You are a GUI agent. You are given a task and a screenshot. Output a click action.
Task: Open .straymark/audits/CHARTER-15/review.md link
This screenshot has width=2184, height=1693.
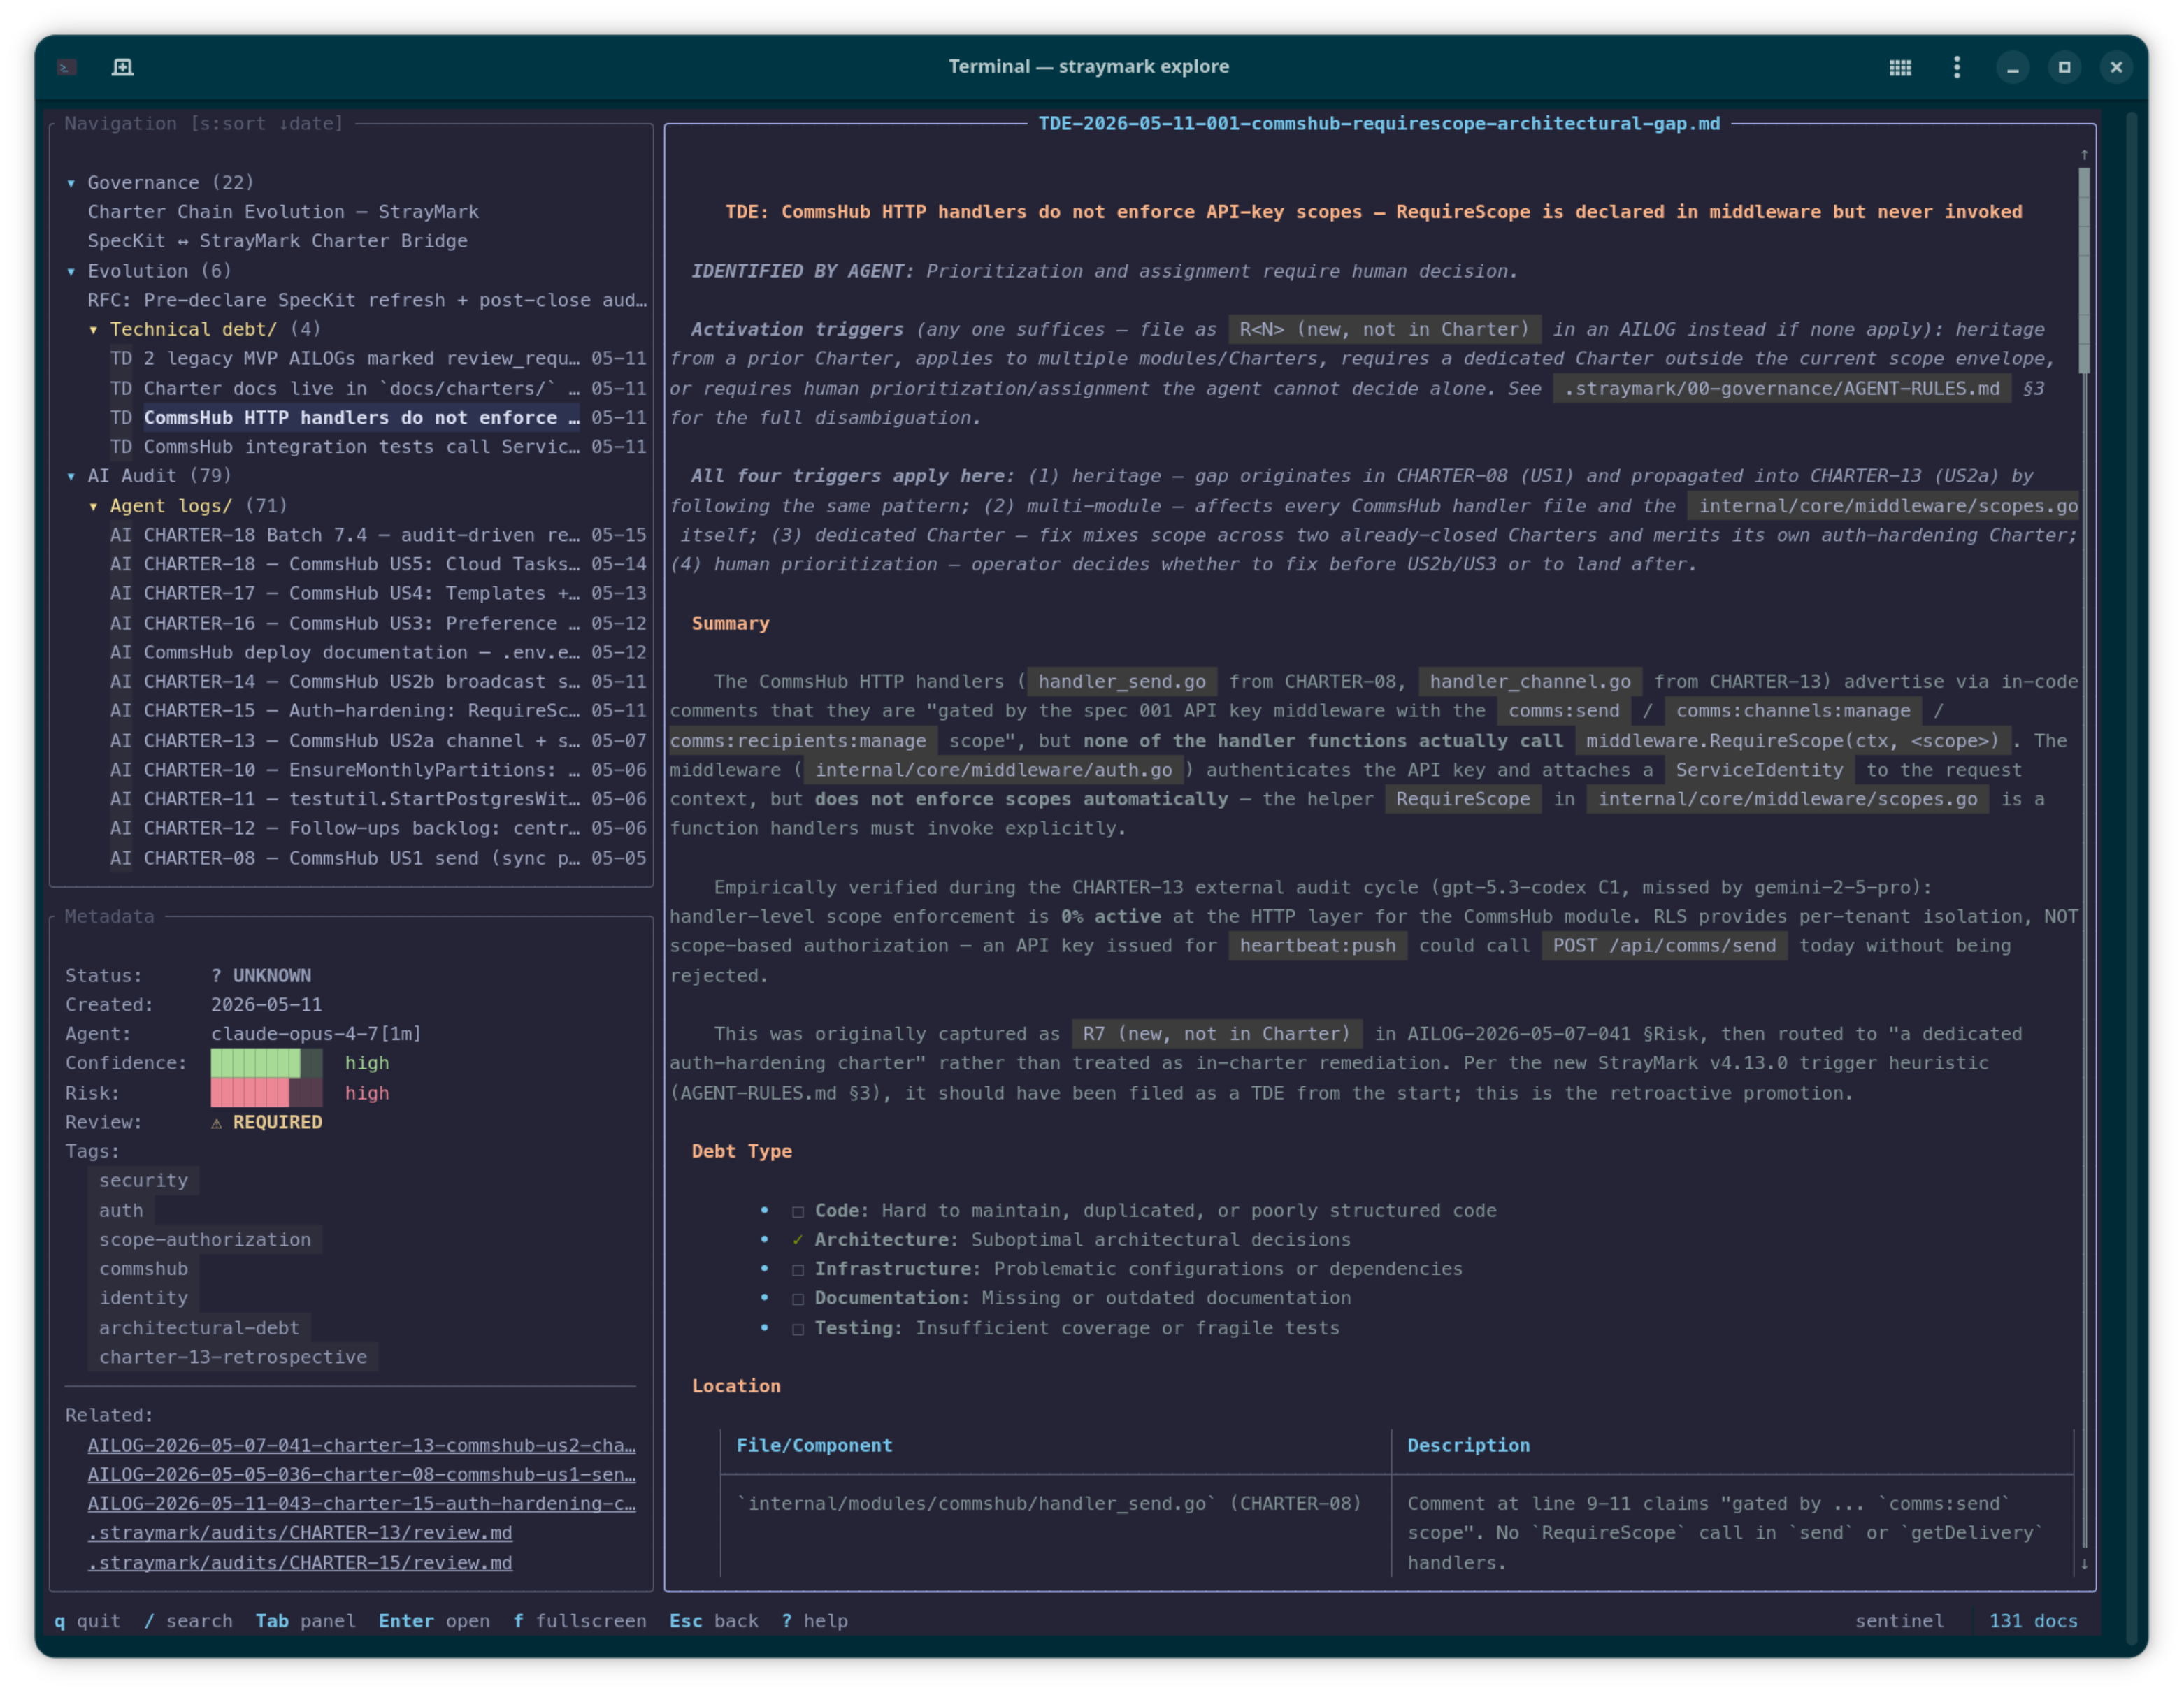(x=300, y=1563)
